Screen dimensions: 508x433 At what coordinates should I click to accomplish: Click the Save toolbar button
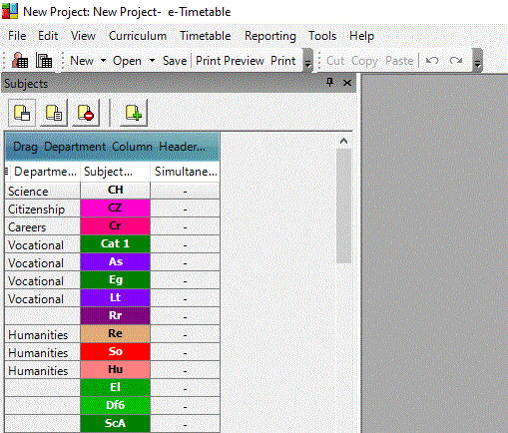tap(175, 61)
